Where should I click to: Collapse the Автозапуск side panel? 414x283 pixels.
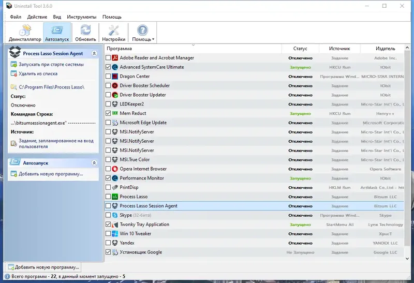click(x=94, y=163)
